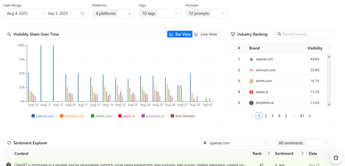Click the heart icon in sentiments filter
Screen dimensions: 345x166
(x=326, y=143)
